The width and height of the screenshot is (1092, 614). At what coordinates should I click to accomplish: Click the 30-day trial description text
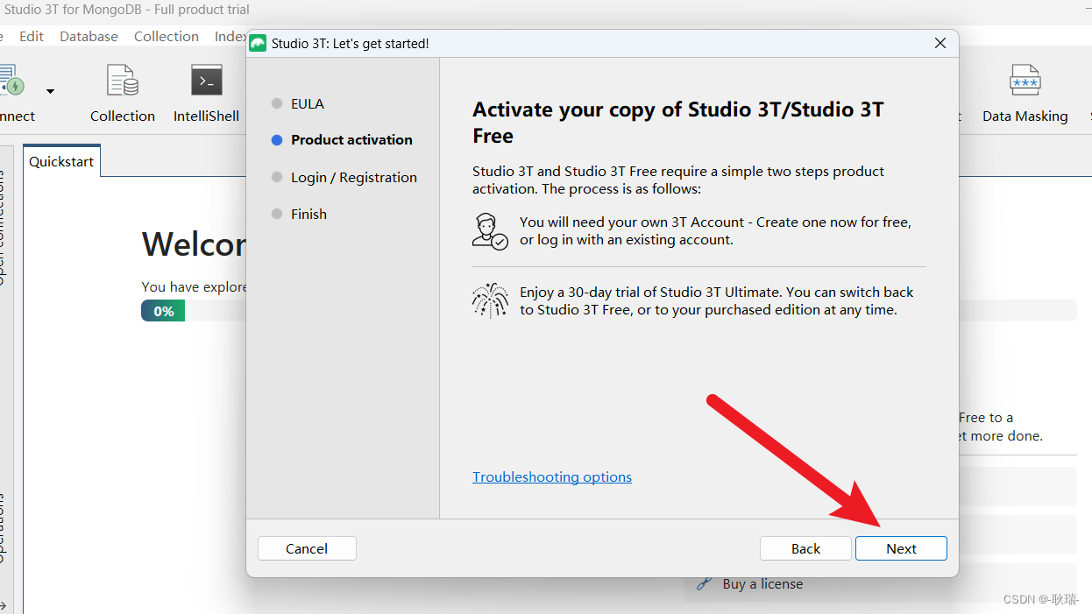pos(717,300)
